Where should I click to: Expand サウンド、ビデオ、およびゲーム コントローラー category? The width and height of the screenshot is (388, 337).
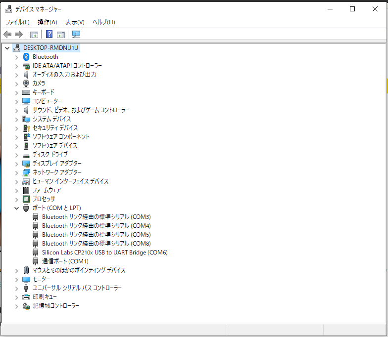click(17, 111)
